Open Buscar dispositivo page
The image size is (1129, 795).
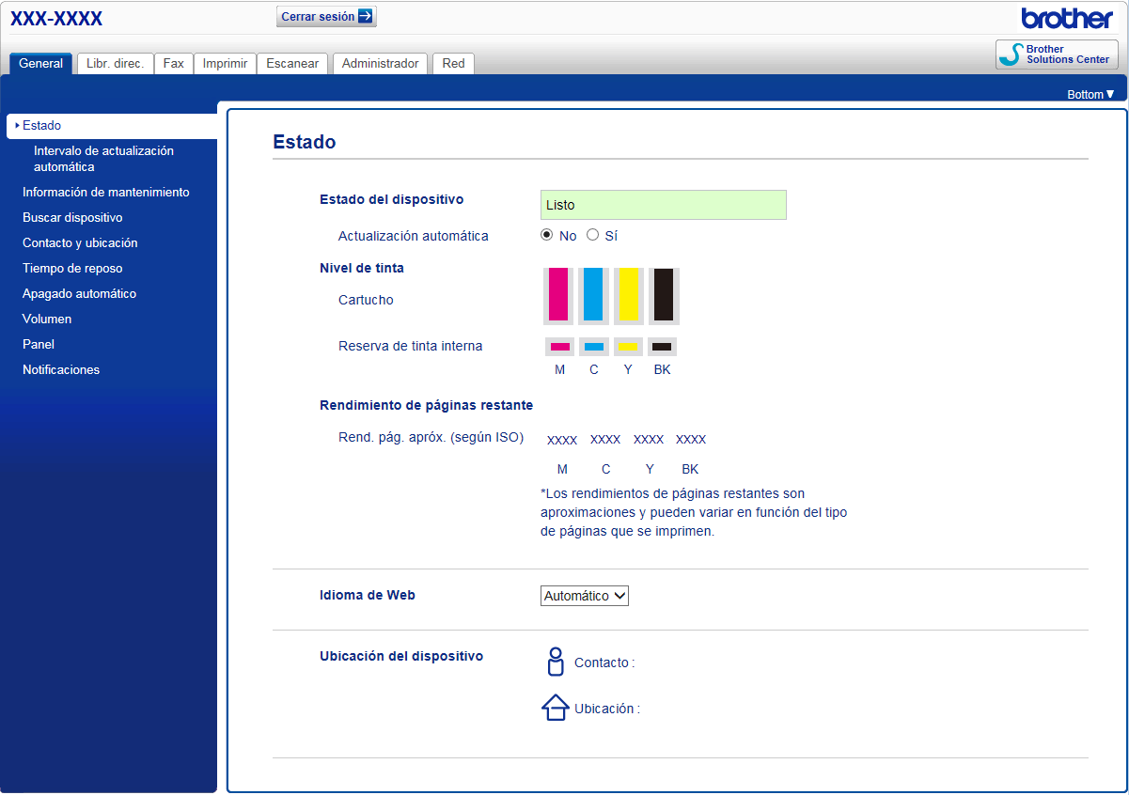tap(72, 217)
